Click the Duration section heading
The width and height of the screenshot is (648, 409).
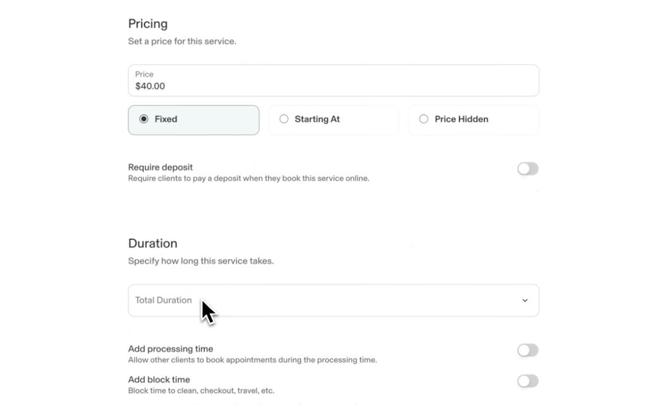(153, 243)
